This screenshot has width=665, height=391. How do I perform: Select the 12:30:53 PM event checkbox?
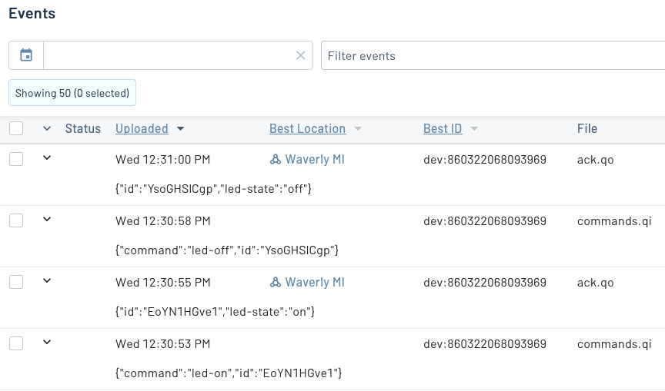tap(16, 343)
